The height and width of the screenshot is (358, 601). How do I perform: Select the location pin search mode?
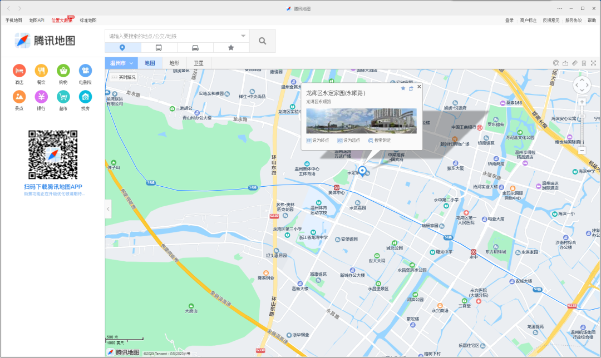[x=122, y=47]
